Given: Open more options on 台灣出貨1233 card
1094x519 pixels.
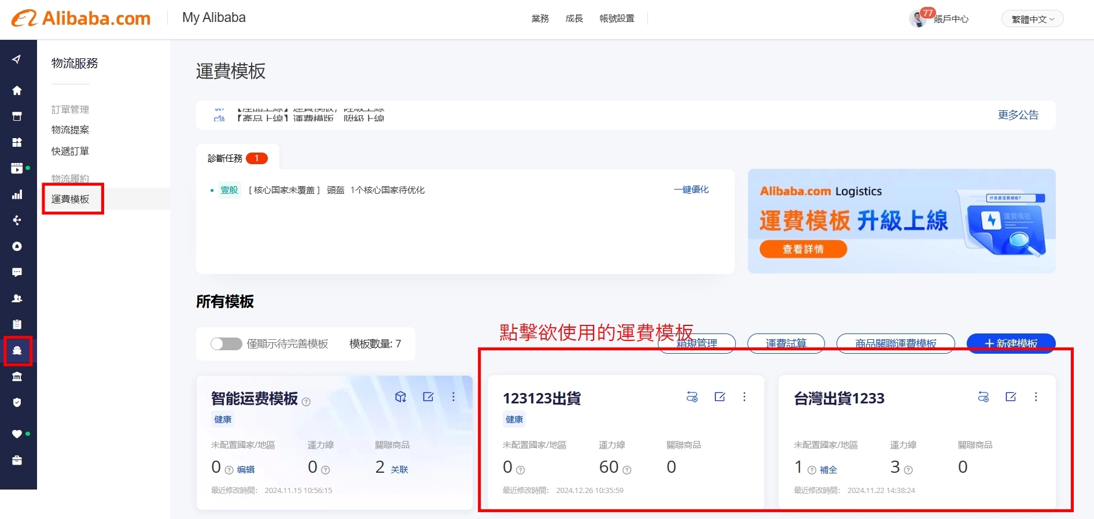Looking at the screenshot, I should pos(1036,396).
